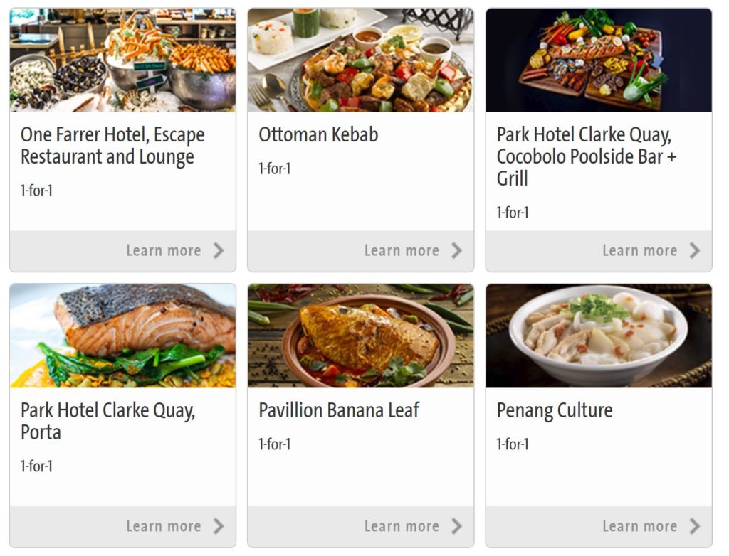Click chevron arrow on Porta card
The height and width of the screenshot is (556, 729).
(x=219, y=526)
